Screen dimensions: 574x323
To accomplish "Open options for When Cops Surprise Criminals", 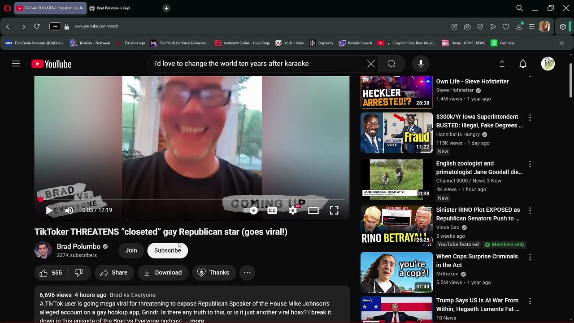I will (530, 257).
